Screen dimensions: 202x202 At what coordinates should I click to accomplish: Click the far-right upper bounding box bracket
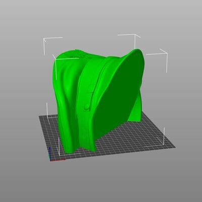click(x=158, y=59)
